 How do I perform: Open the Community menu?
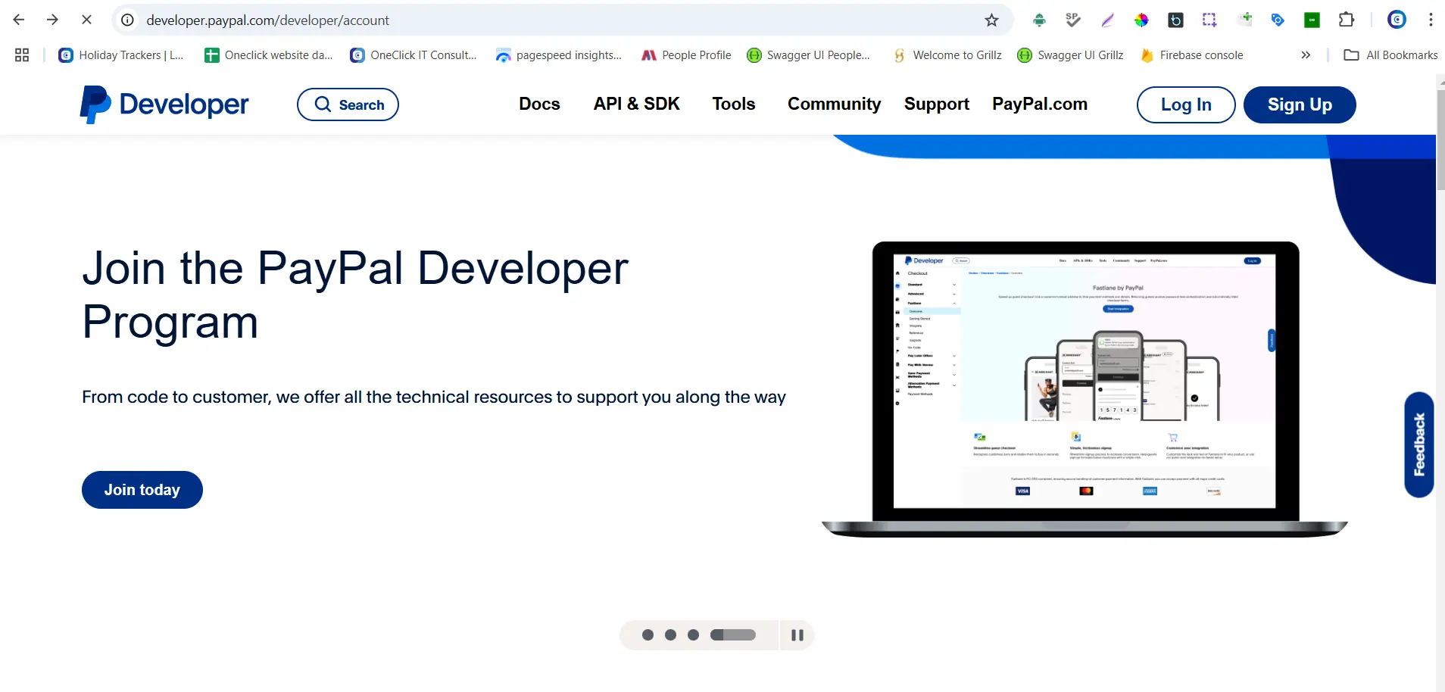point(834,104)
